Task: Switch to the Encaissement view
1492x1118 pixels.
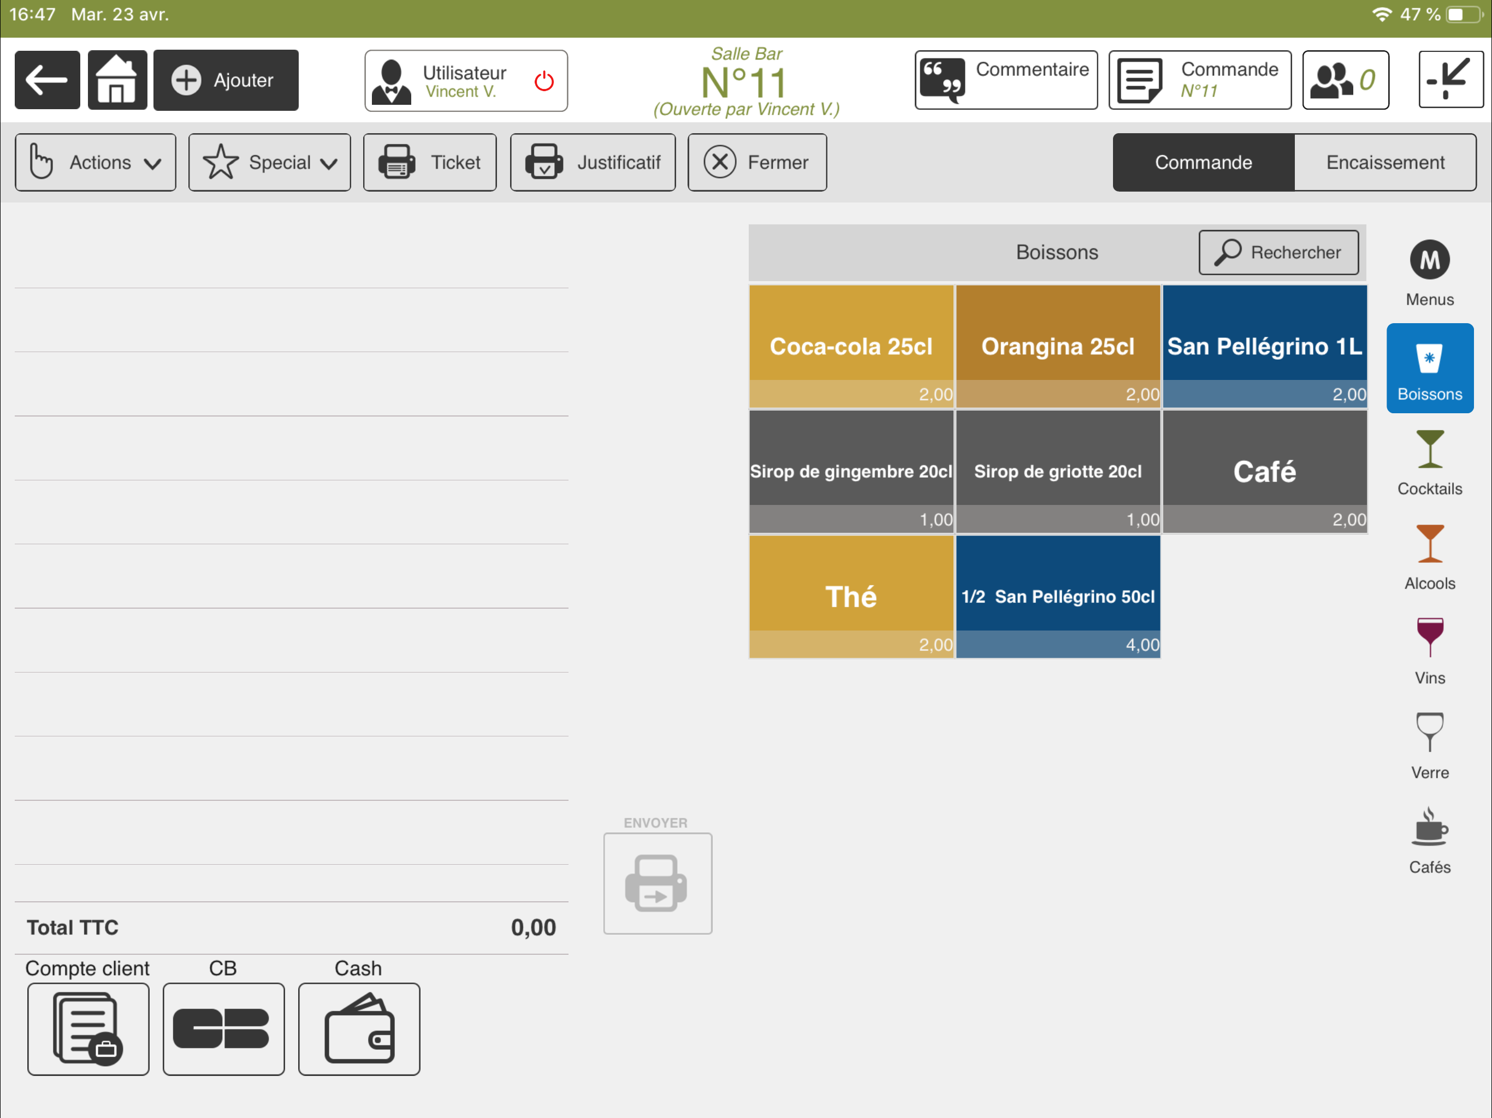Action: (x=1385, y=163)
